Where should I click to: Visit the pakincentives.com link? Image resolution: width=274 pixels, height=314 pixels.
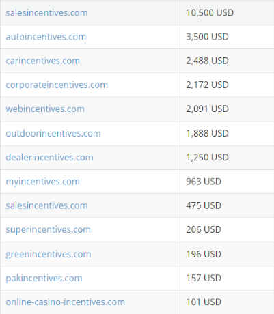tap(44, 279)
